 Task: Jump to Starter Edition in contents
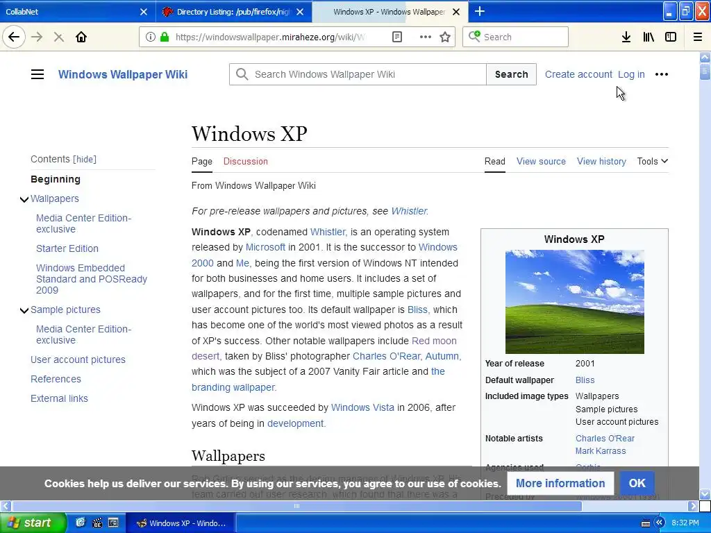pyautogui.click(x=67, y=248)
